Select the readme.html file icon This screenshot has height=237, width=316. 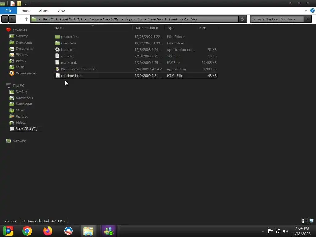[x=57, y=75]
